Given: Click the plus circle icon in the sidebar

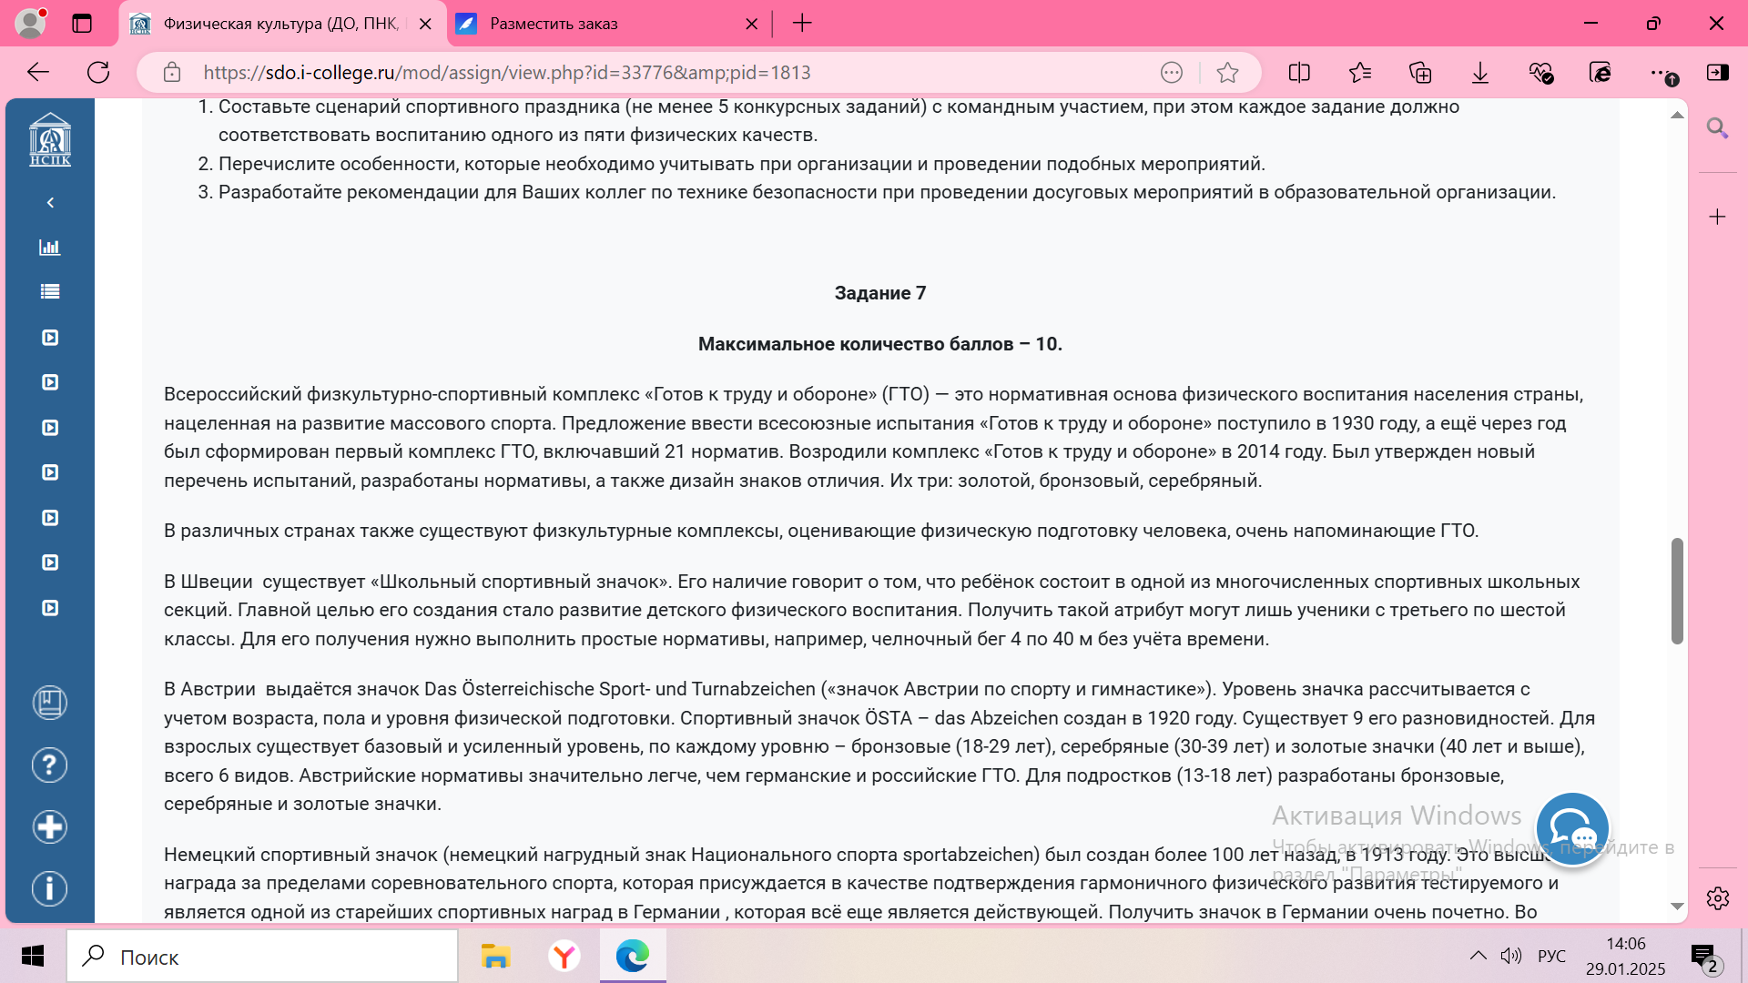Looking at the screenshot, I should pos(50,827).
